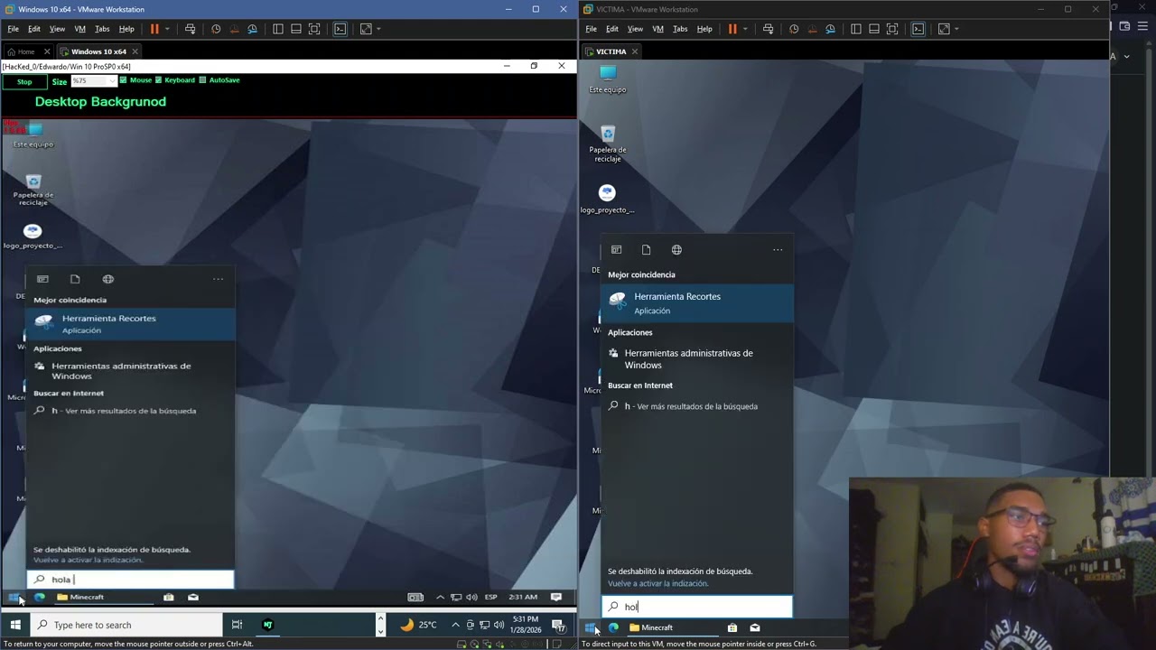Take snapshot in VICTIMA window
The height and width of the screenshot is (650, 1156).
794,29
